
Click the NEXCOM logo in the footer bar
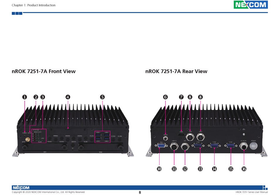tap(21, 188)
